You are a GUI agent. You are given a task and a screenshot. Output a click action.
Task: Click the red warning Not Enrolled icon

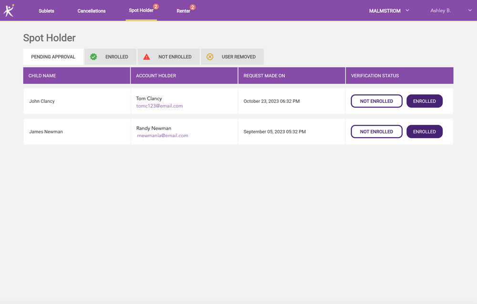click(x=146, y=57)
